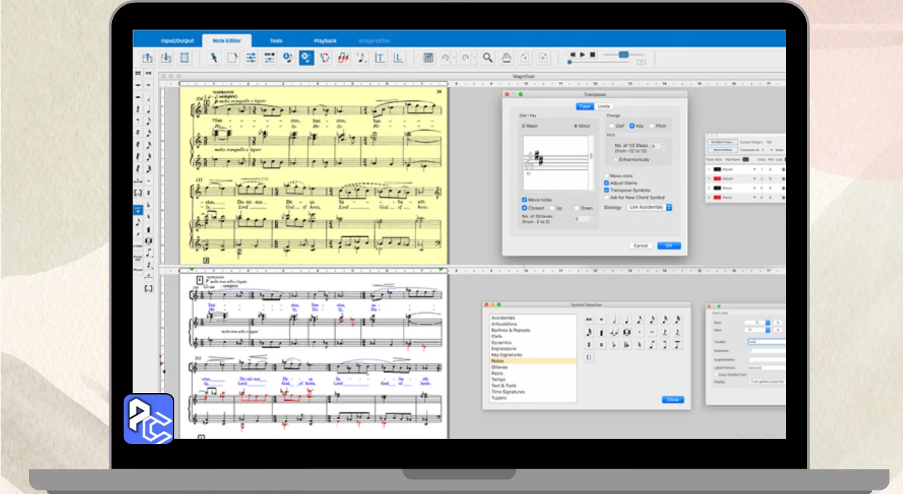Switch to the Playback tab
Screen dimensions: 903x494
325,41
